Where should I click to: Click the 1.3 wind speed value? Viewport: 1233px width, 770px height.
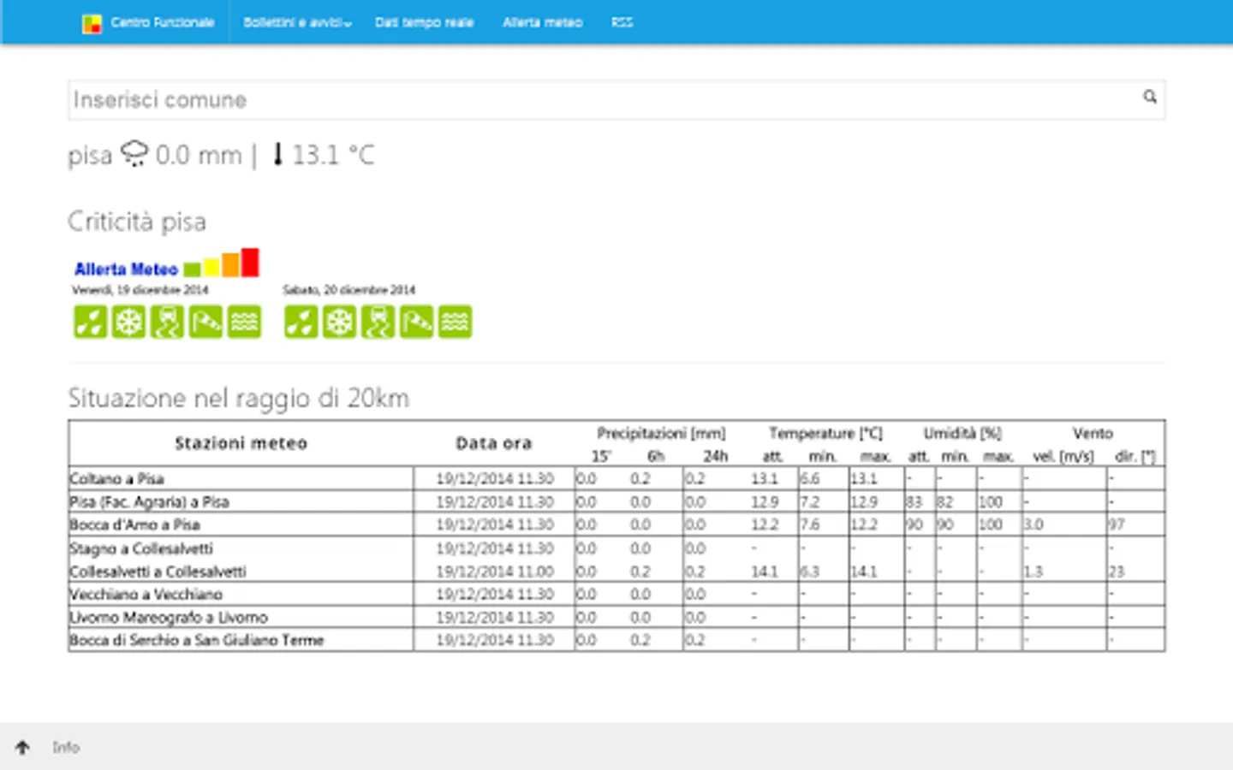pos(1033,572)
